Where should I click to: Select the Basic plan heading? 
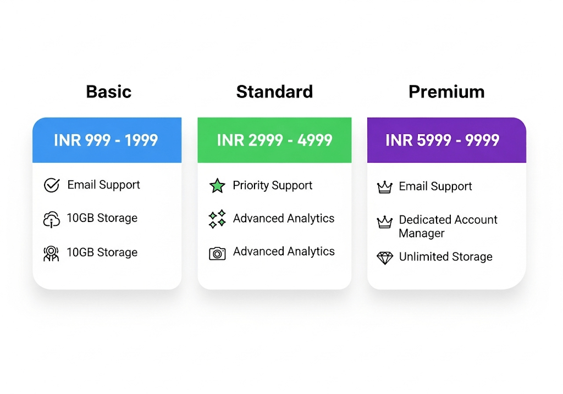(109, 91)
